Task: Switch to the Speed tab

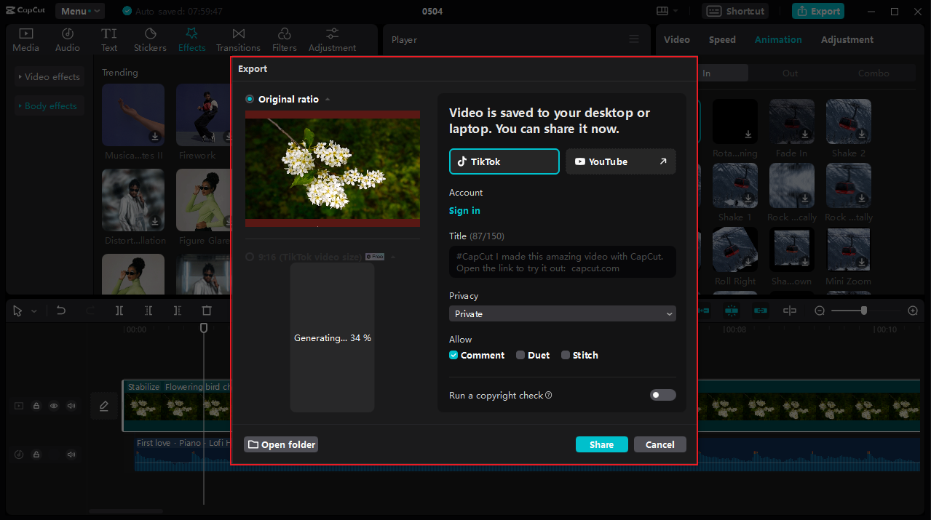Action: [722, 39]
